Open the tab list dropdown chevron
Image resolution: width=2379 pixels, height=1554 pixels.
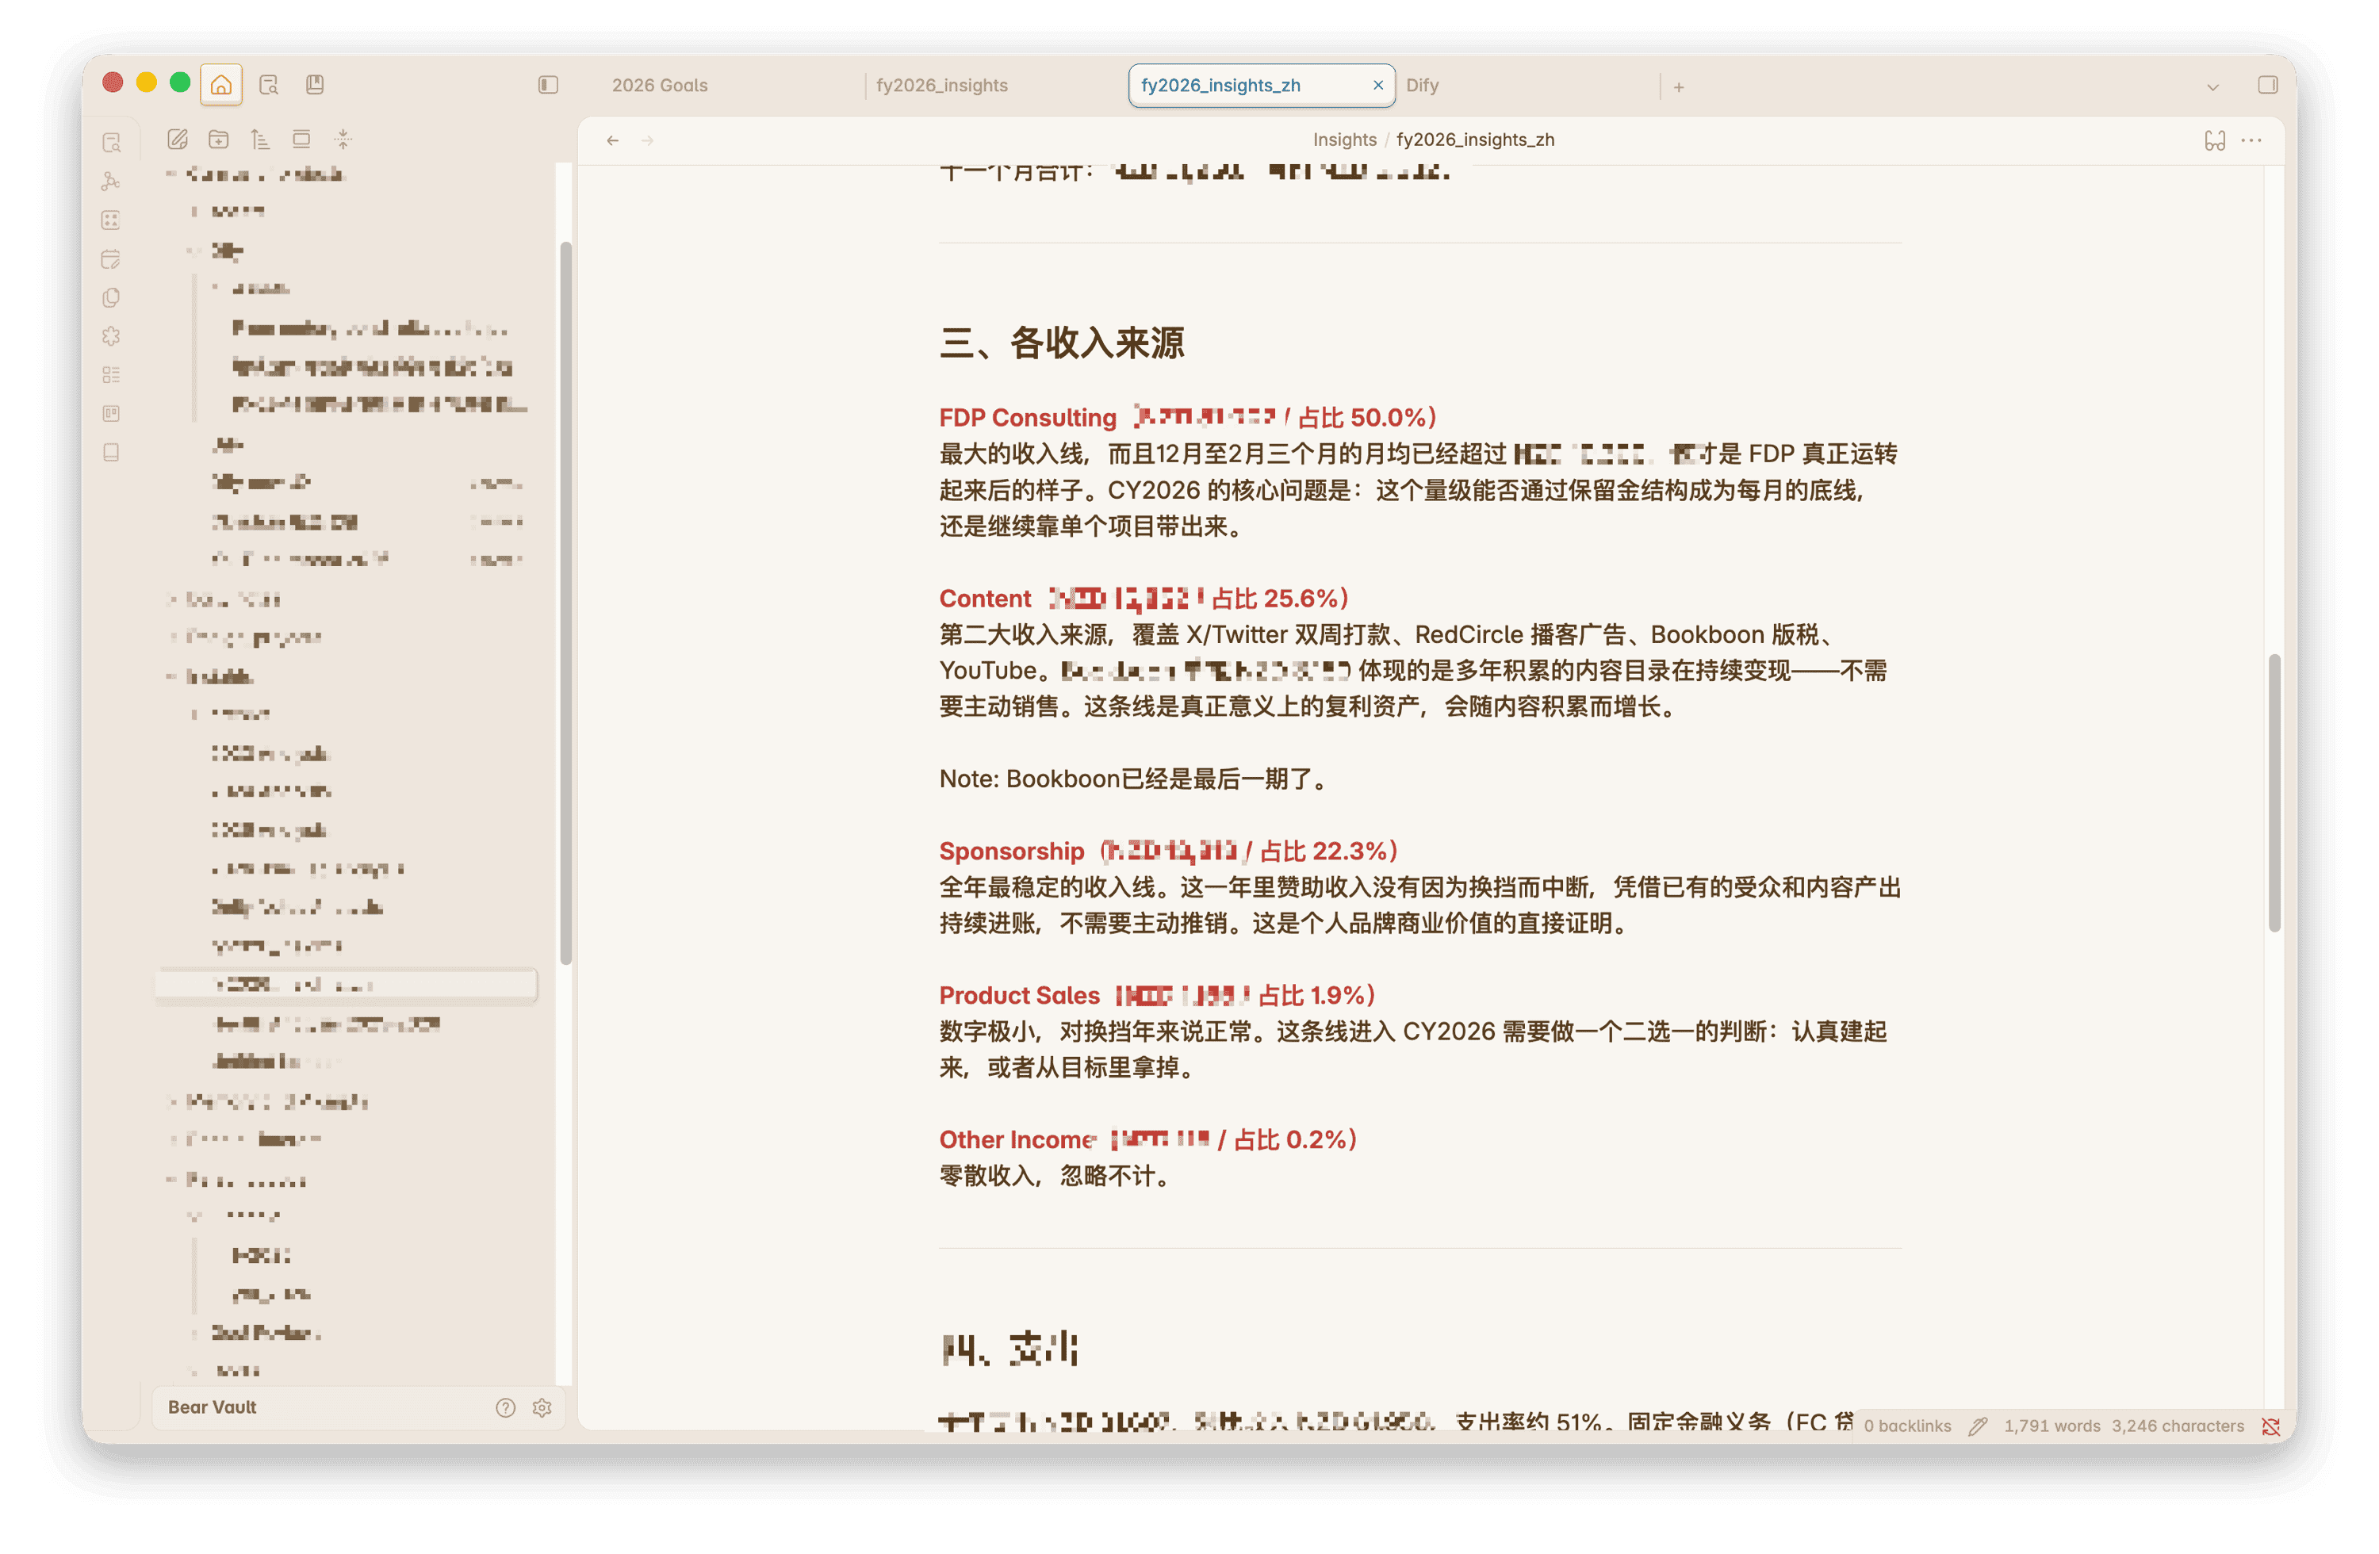coord(2213,86)
